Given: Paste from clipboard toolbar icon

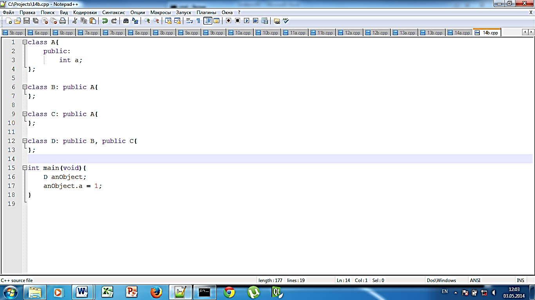Looking at the screenshot, I should point(93,21).
